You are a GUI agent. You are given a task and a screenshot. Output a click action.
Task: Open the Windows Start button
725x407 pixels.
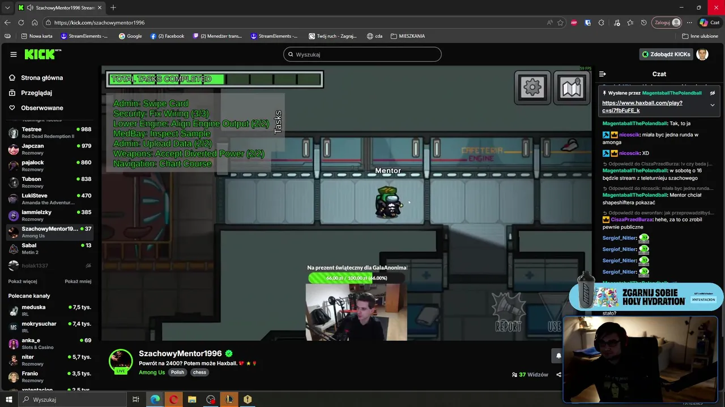(x=8, y=400)
